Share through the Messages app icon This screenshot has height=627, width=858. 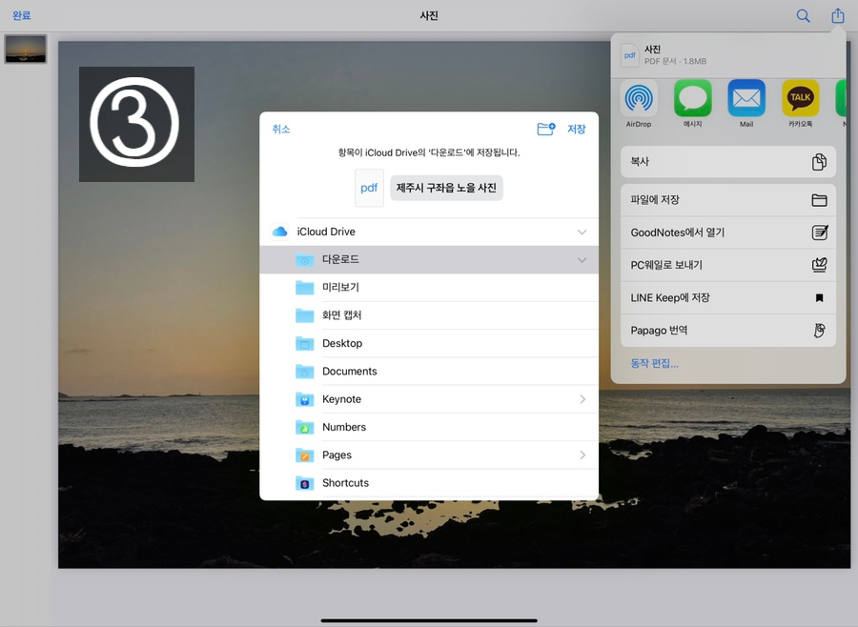(x=693, y=98)
